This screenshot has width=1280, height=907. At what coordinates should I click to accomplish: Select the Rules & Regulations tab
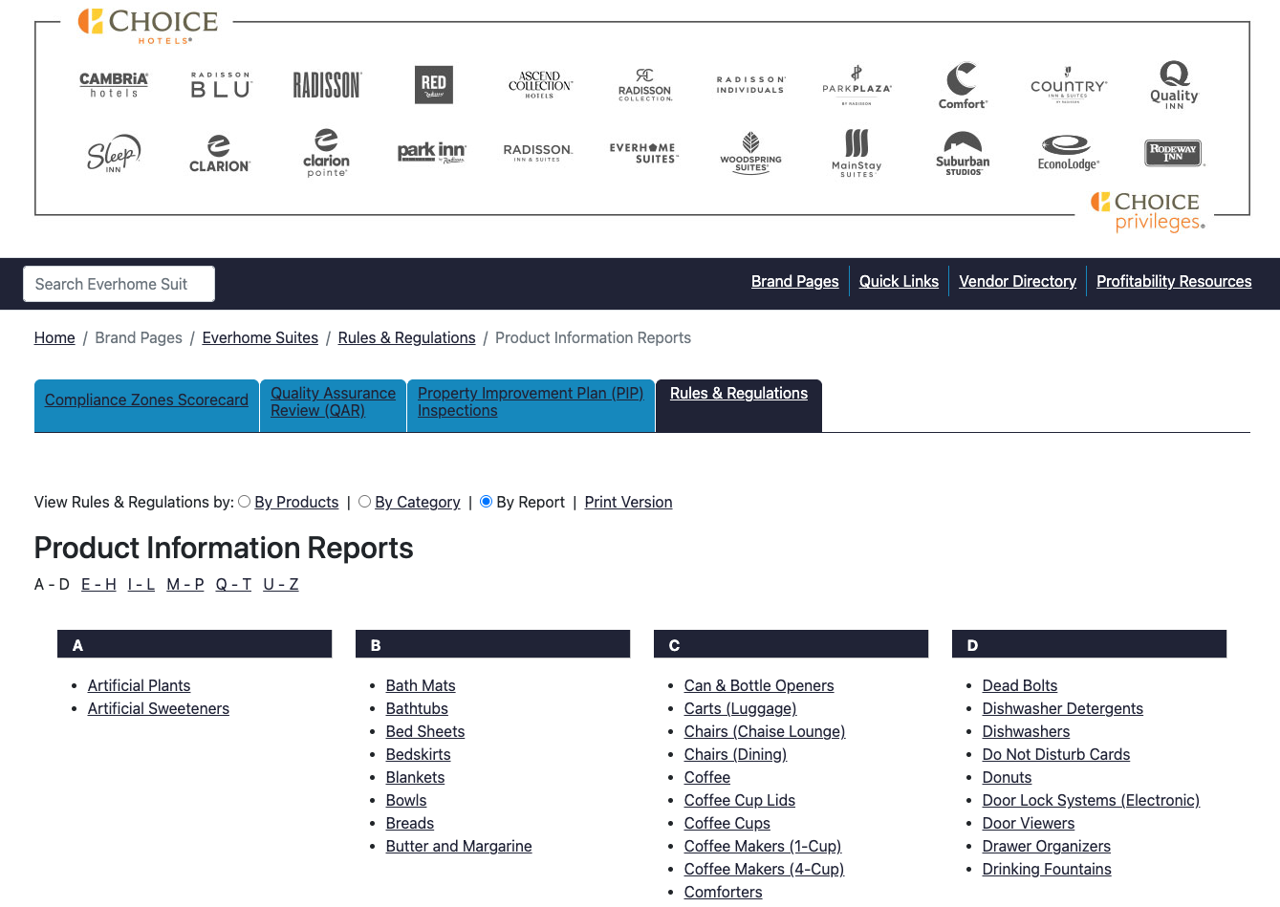click(x=739, y=406)
